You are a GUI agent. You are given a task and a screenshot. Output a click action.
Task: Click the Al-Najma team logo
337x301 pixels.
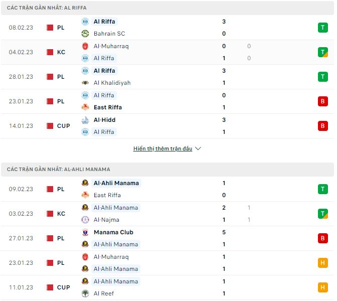pos(85,220)
